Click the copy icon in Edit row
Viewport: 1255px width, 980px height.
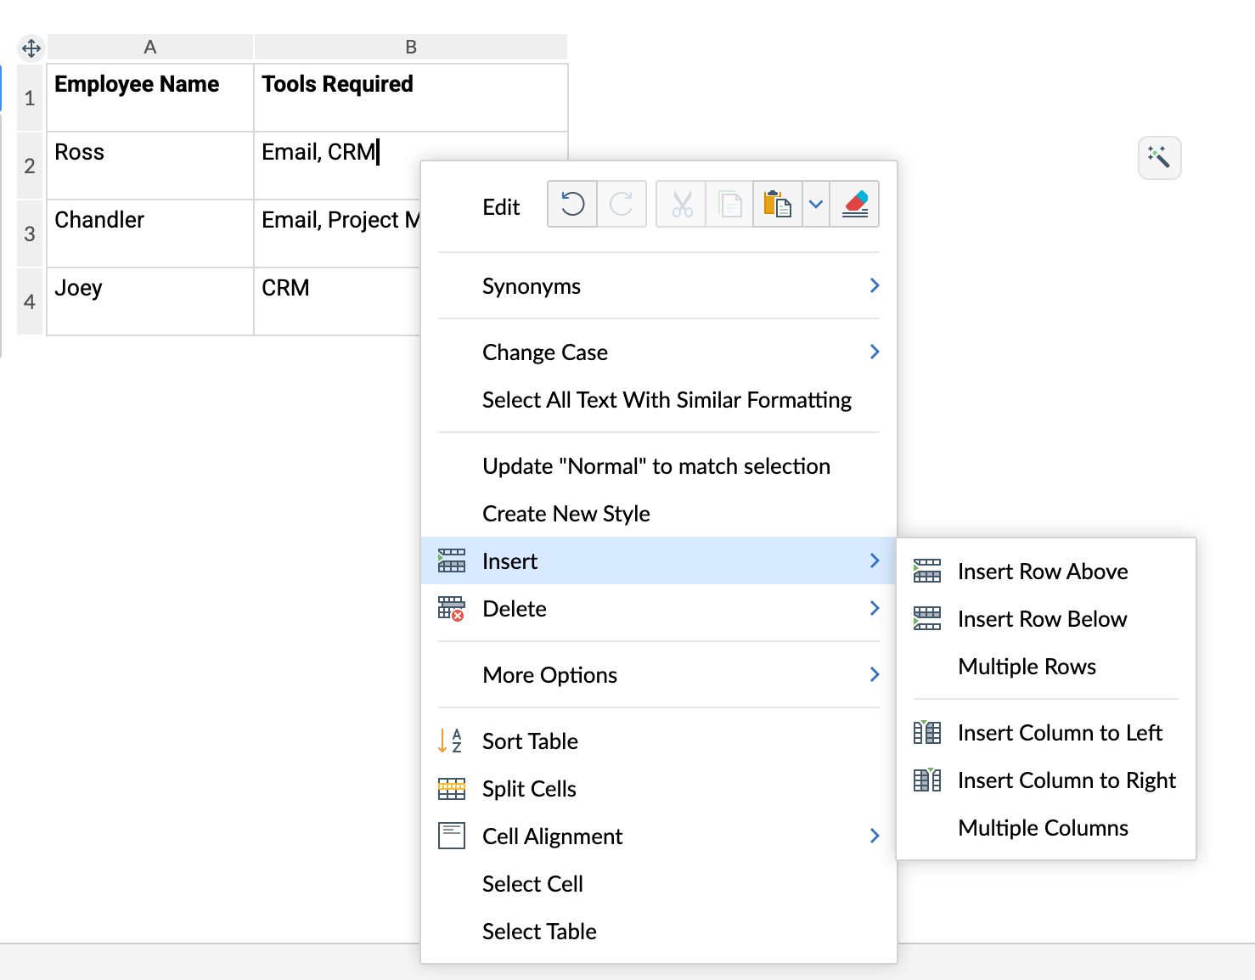(730, 205)
